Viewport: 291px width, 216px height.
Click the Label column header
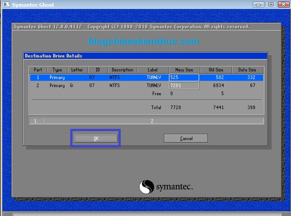[x=153, y=70]
